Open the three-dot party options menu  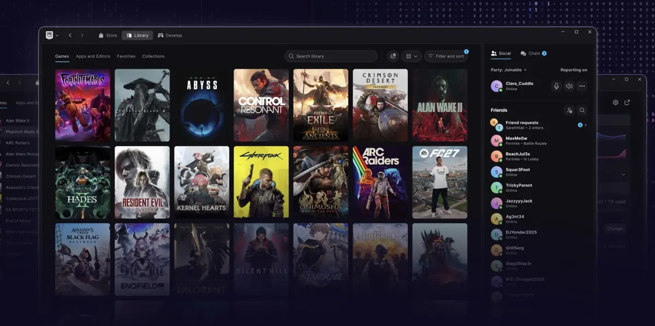(582, 86)
